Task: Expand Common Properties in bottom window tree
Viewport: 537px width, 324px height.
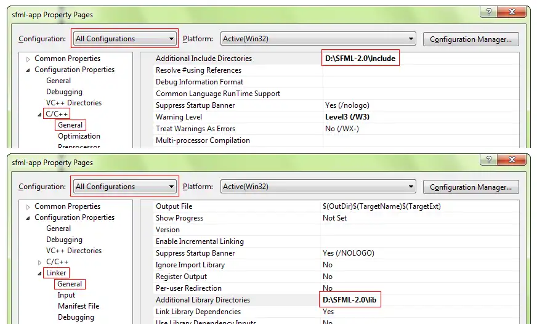Action: tap(28, 207)
